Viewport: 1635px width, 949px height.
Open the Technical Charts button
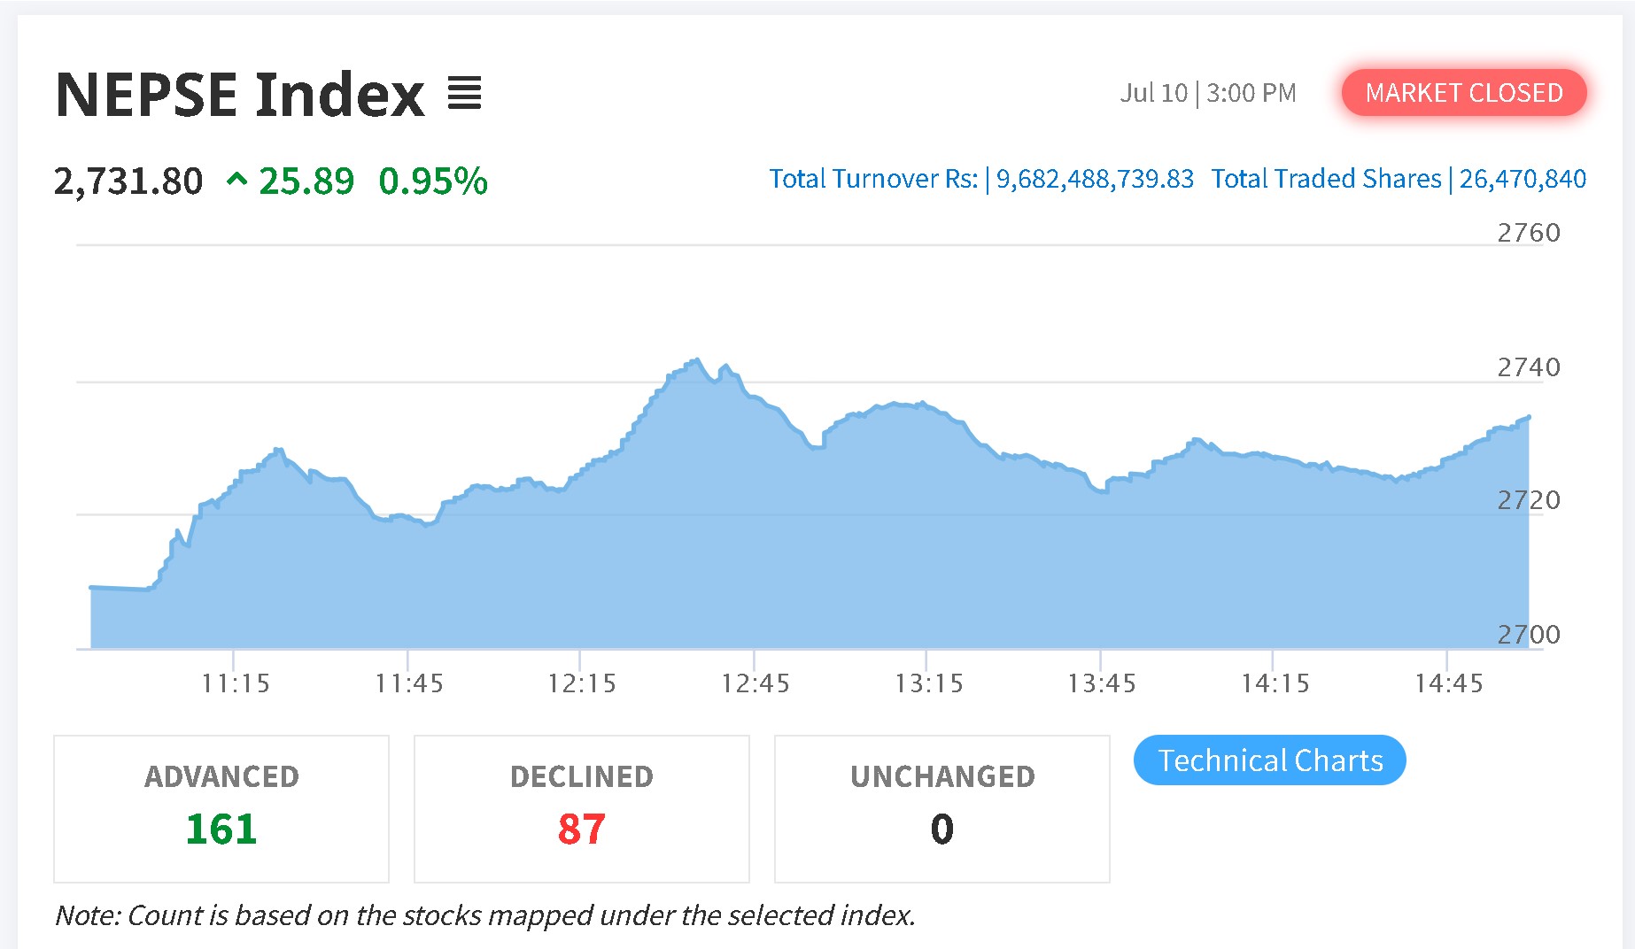1269,760
